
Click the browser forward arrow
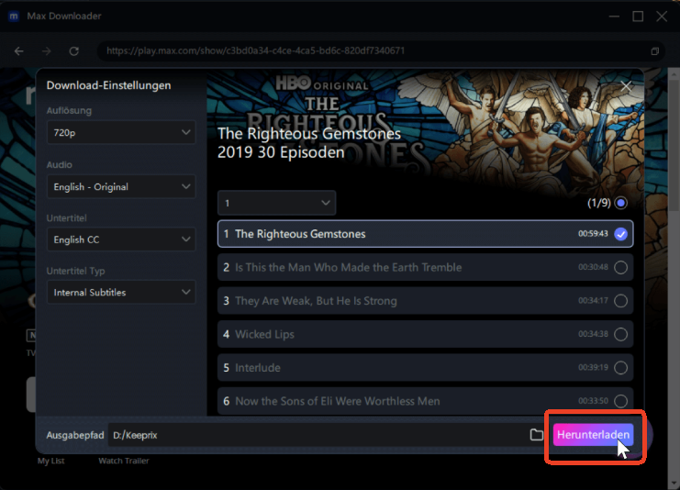pos(47,51)
